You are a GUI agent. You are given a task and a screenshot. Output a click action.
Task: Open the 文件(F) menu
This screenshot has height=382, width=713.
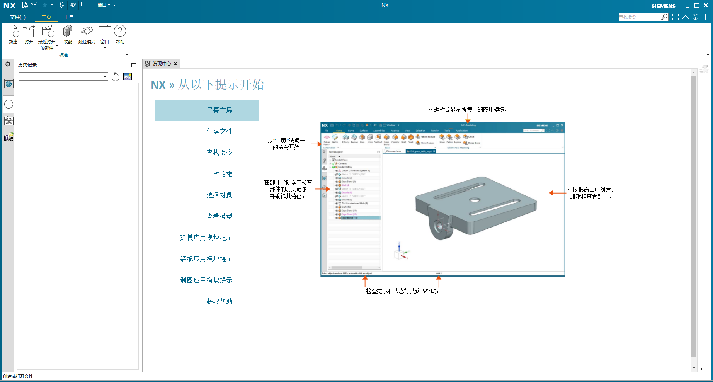pos(17,17)
